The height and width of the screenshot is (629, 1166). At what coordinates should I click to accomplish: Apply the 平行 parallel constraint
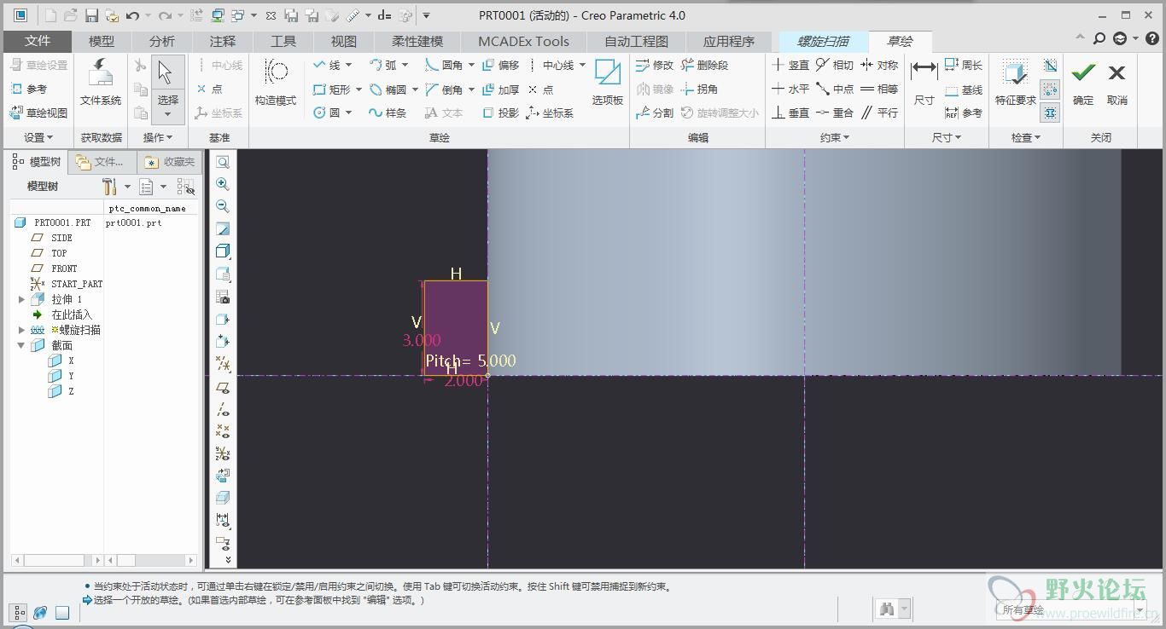tap(879, 113)
